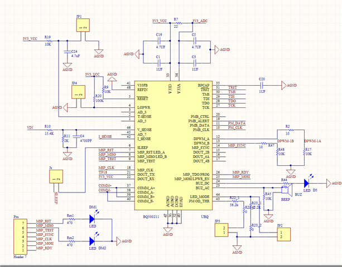Click the BEEP label under buzzer
Viewport: 342px width, 267px height.
[x=286, y=199]
